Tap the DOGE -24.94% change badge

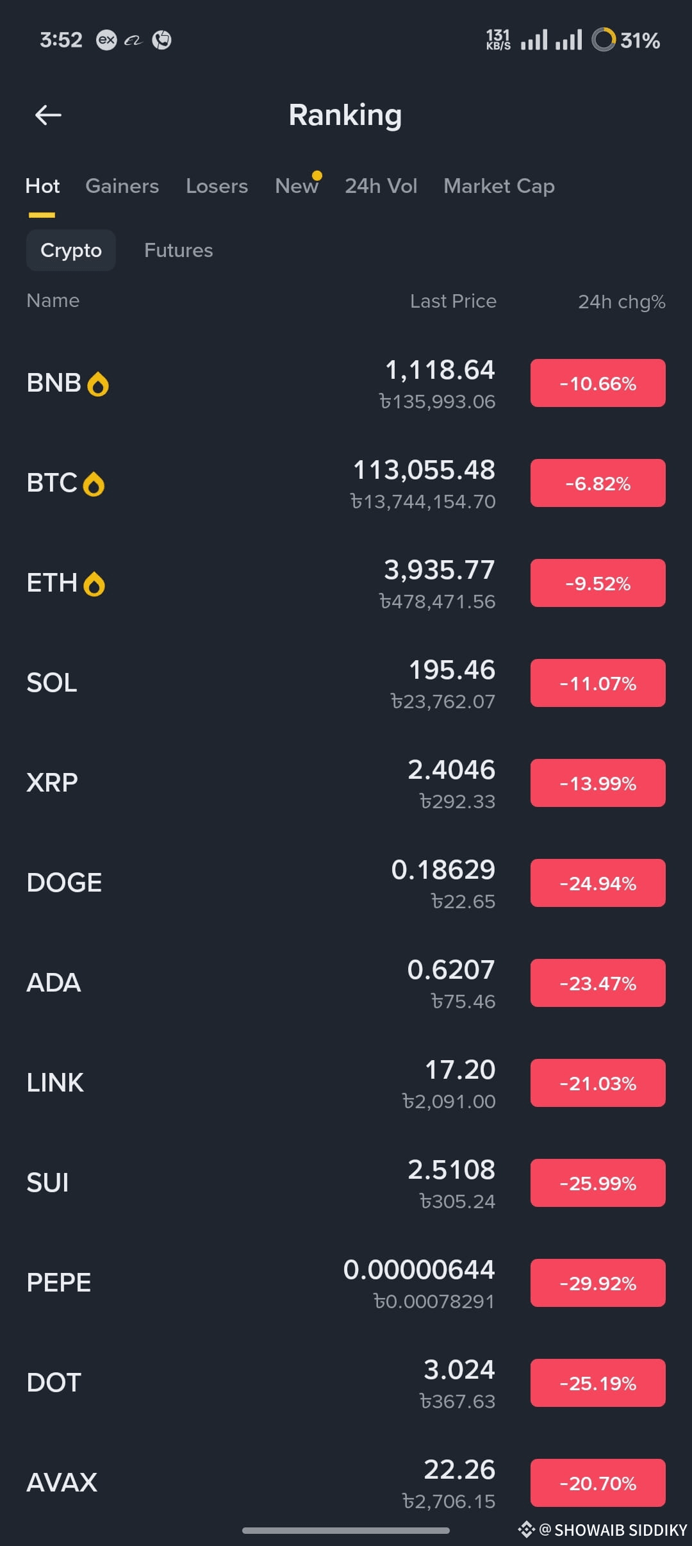coord(598,883)
